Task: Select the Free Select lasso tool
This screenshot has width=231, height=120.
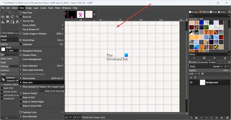Action: [x=13, y=17]
